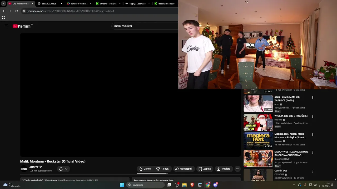The height and width of the screenshot is (189, 337).
Task: Open the #GM2LTV channel name link
Action: (x=36, y=167)
